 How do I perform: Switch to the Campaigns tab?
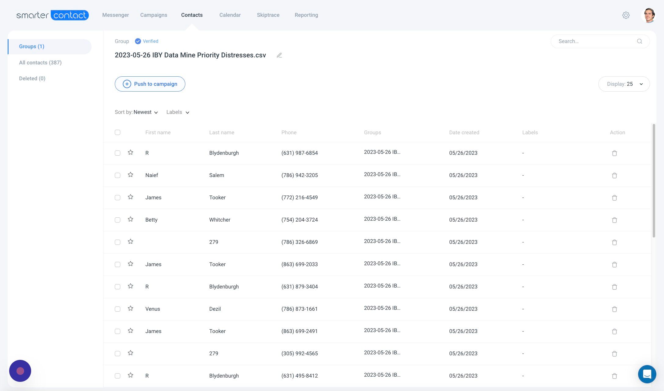point(154,15)
